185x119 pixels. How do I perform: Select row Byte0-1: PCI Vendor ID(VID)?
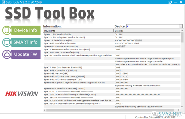point(112,35)
